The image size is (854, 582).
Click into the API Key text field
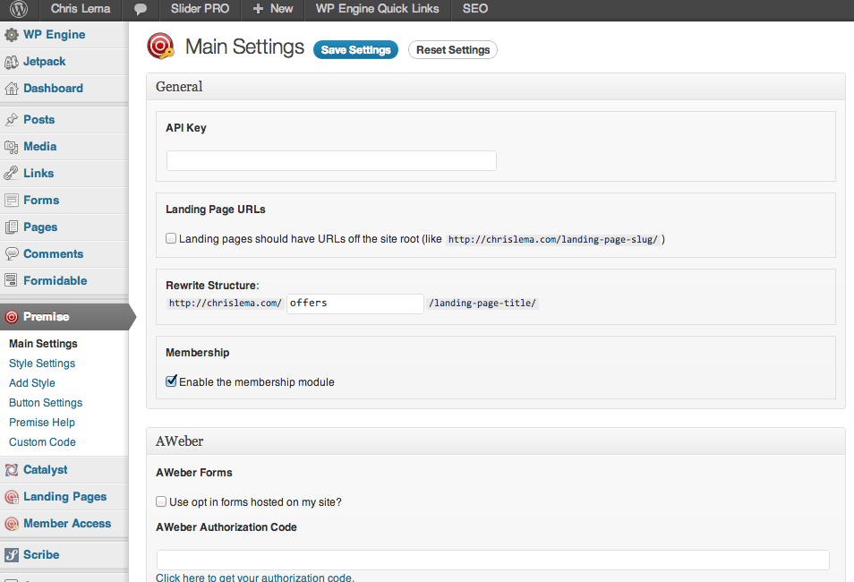click(x=331, y=161)
